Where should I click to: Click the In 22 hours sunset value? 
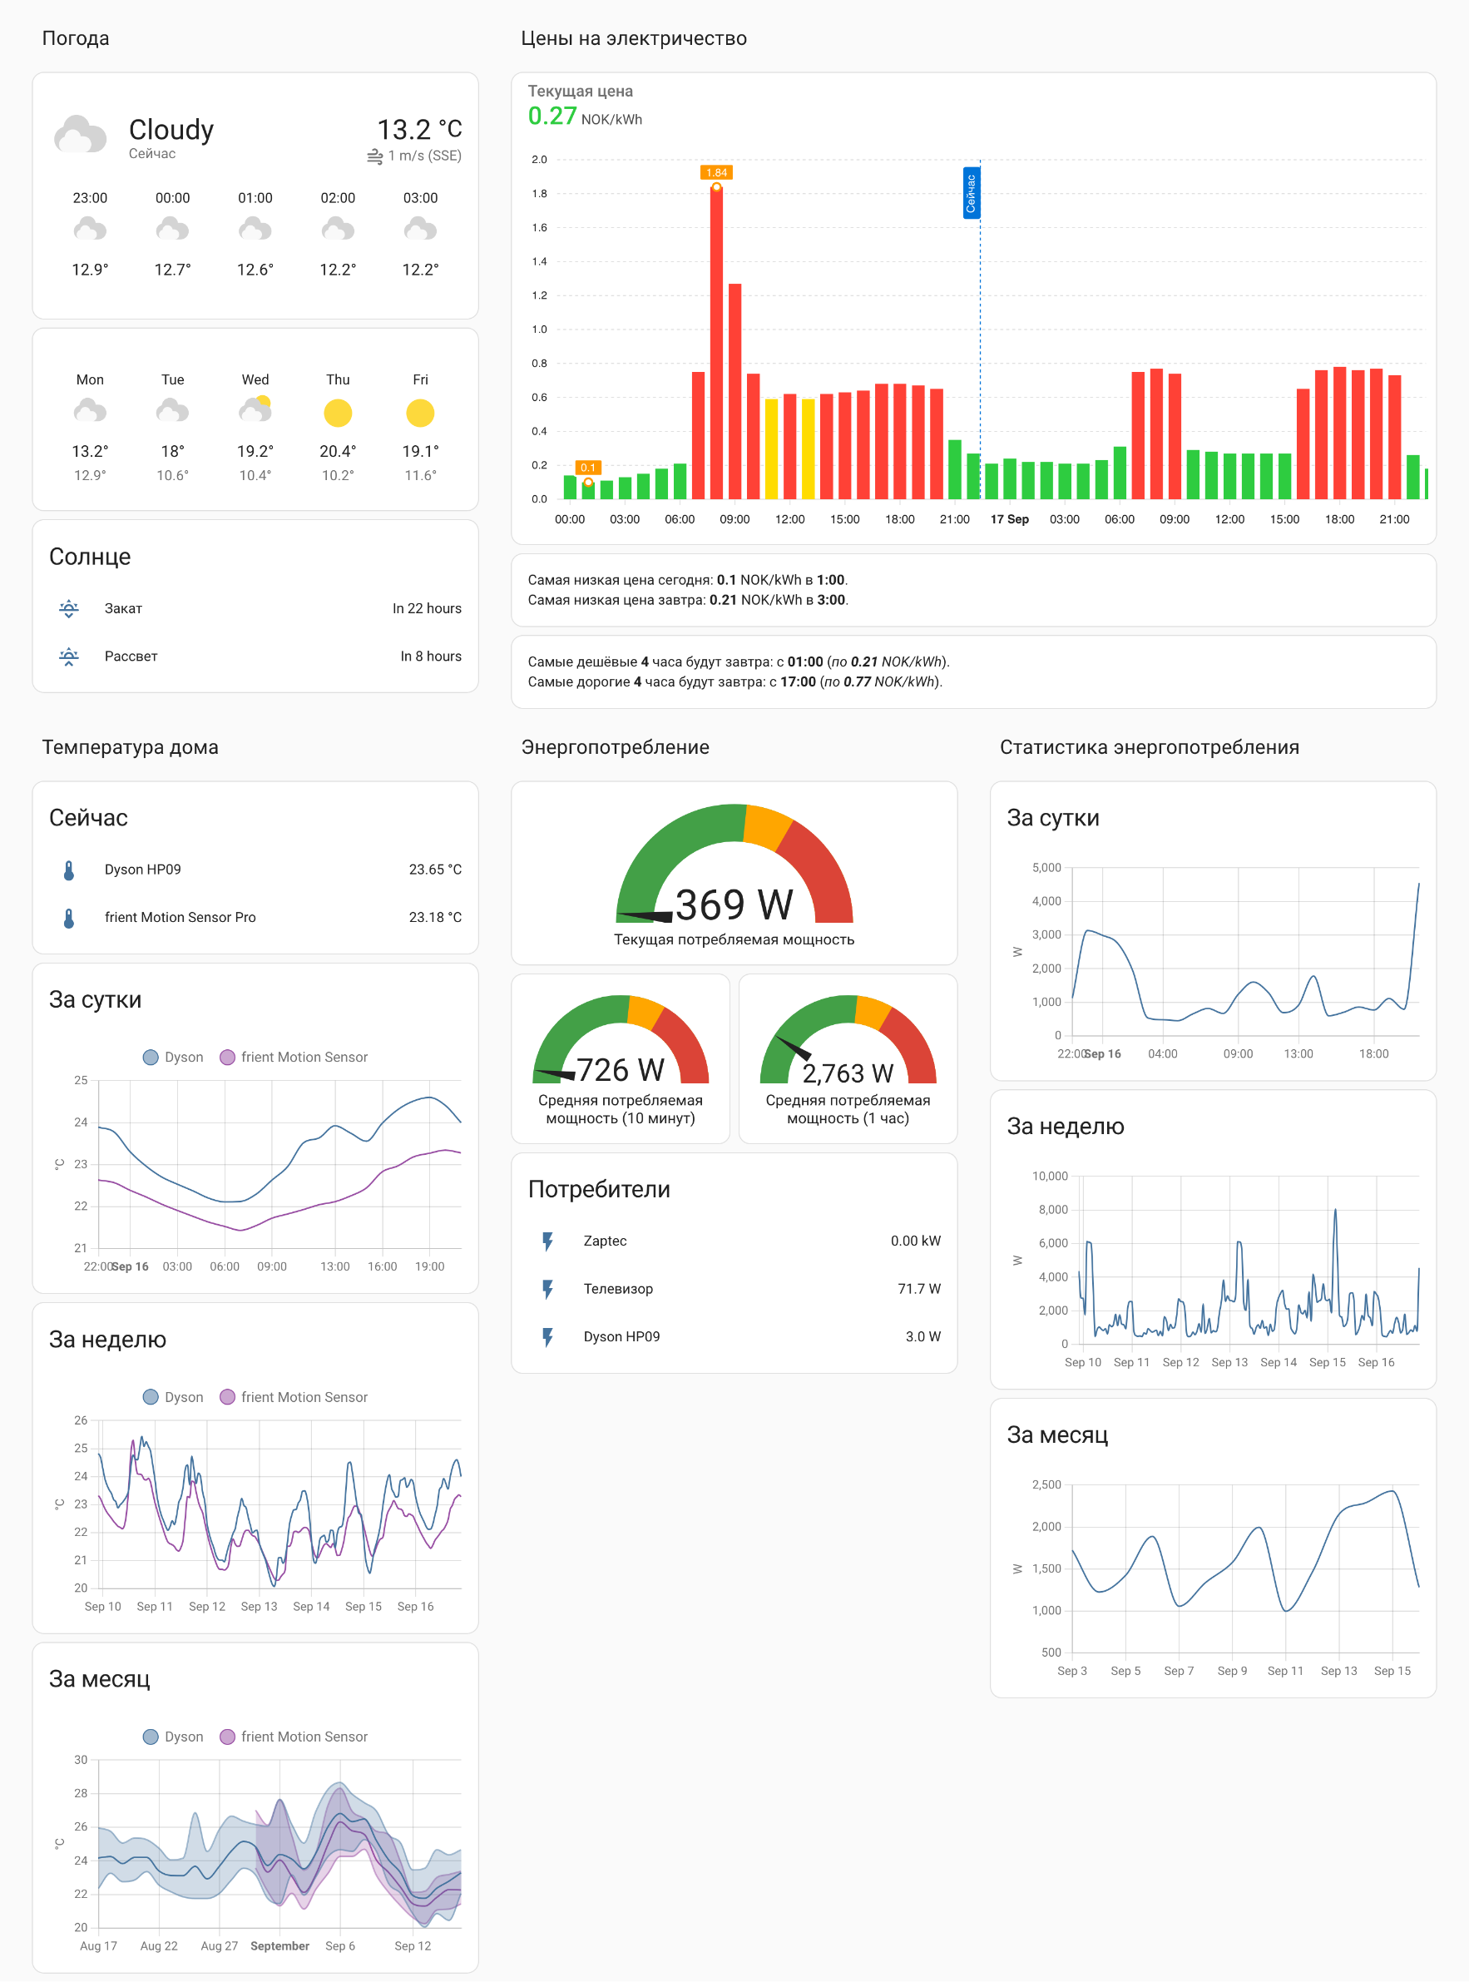(427, 608)
